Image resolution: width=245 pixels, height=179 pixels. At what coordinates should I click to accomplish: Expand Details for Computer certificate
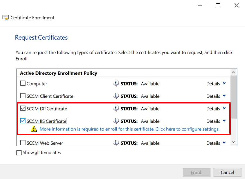[x=216, y=84]
